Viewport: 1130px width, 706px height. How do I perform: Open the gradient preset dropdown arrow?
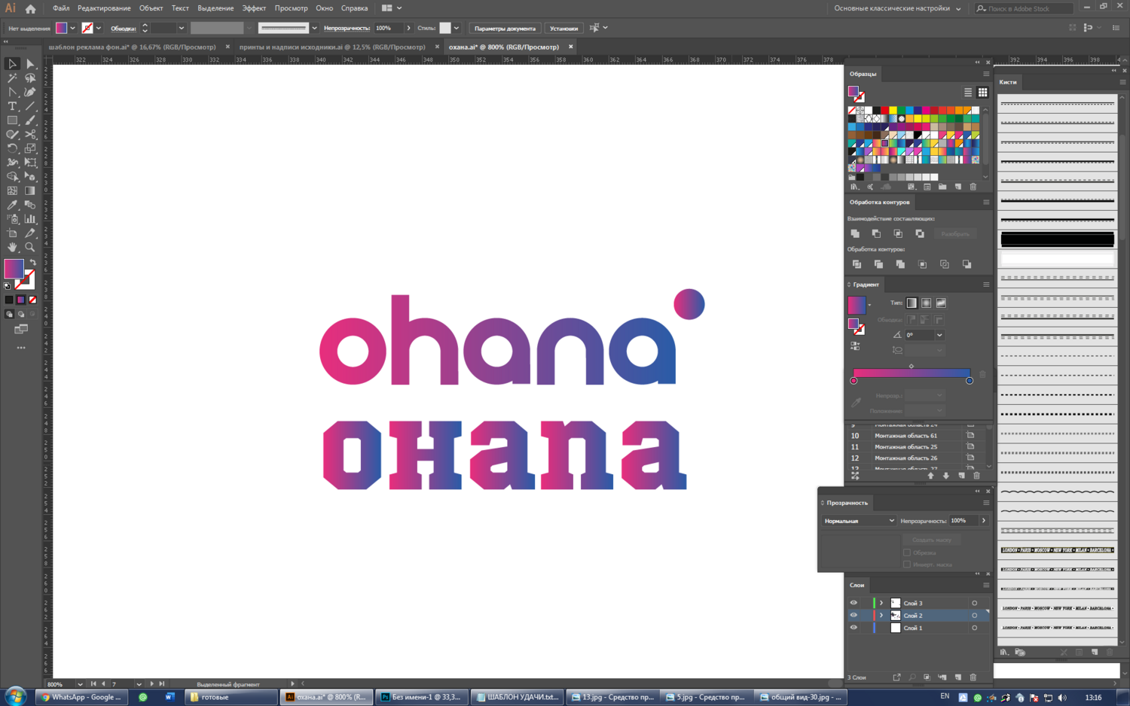(869, 305)
